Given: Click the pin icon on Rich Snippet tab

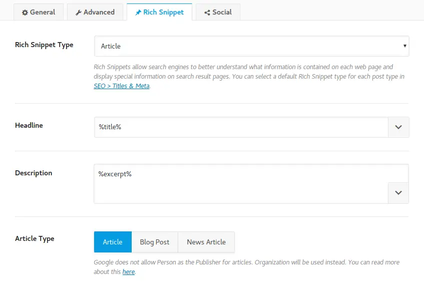Looking at the screenshot, I should point(138,13).
